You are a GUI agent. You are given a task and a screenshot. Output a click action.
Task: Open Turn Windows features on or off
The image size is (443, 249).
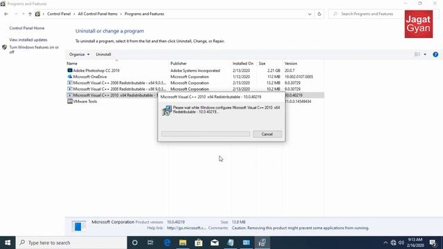point(34,49)
